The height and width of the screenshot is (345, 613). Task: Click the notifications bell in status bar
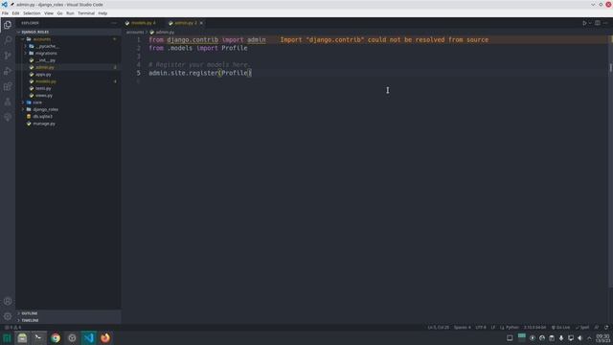coord(606,328)
